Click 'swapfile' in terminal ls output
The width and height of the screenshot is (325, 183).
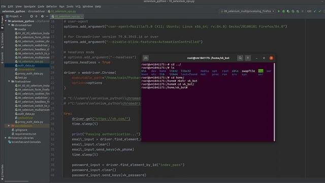(248, 71)
